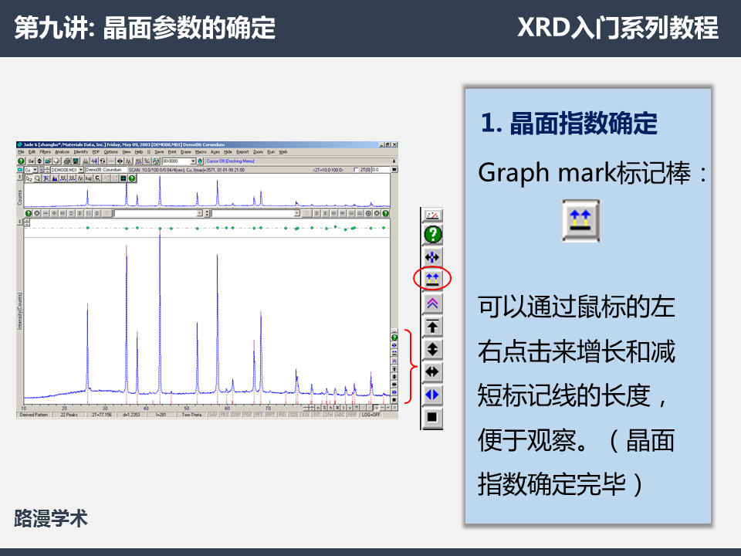Click the enlarged green question mark help icon

point(432,234)
